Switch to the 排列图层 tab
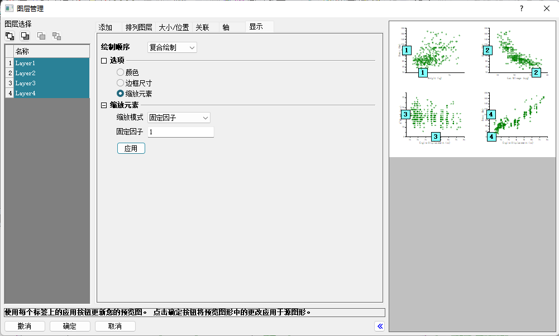This screenshot has height=336, width=559. point(138,27)
